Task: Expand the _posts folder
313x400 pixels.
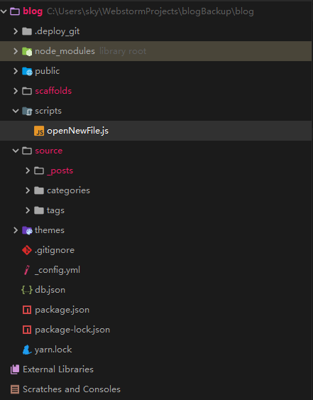Action: pos(28,171)
